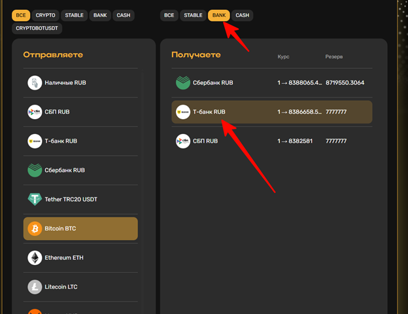The image size is (408, 314).
Task: Click the Сбербанк icon in send list
Action: click(35, 170)
